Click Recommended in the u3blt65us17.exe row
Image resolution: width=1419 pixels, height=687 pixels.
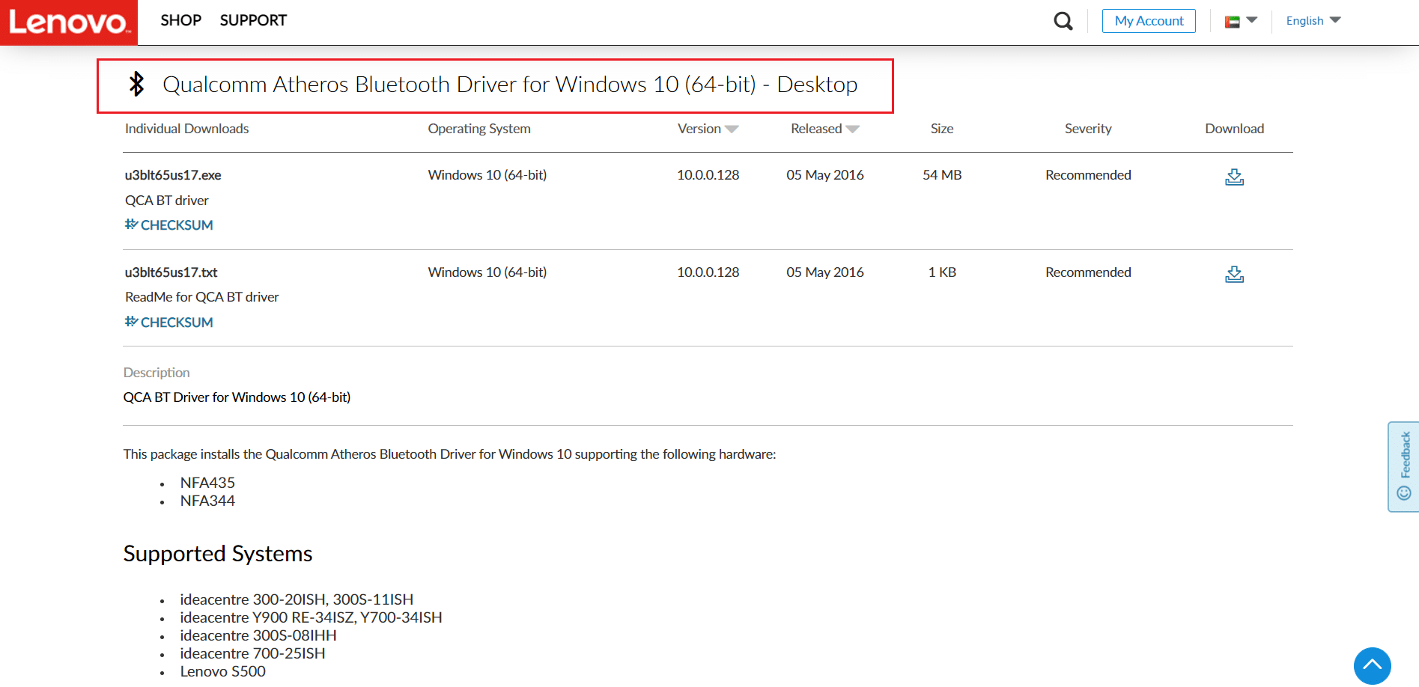1088,175
